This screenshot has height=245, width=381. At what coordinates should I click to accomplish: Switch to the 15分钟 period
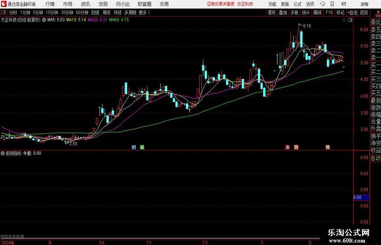(52, 12)
